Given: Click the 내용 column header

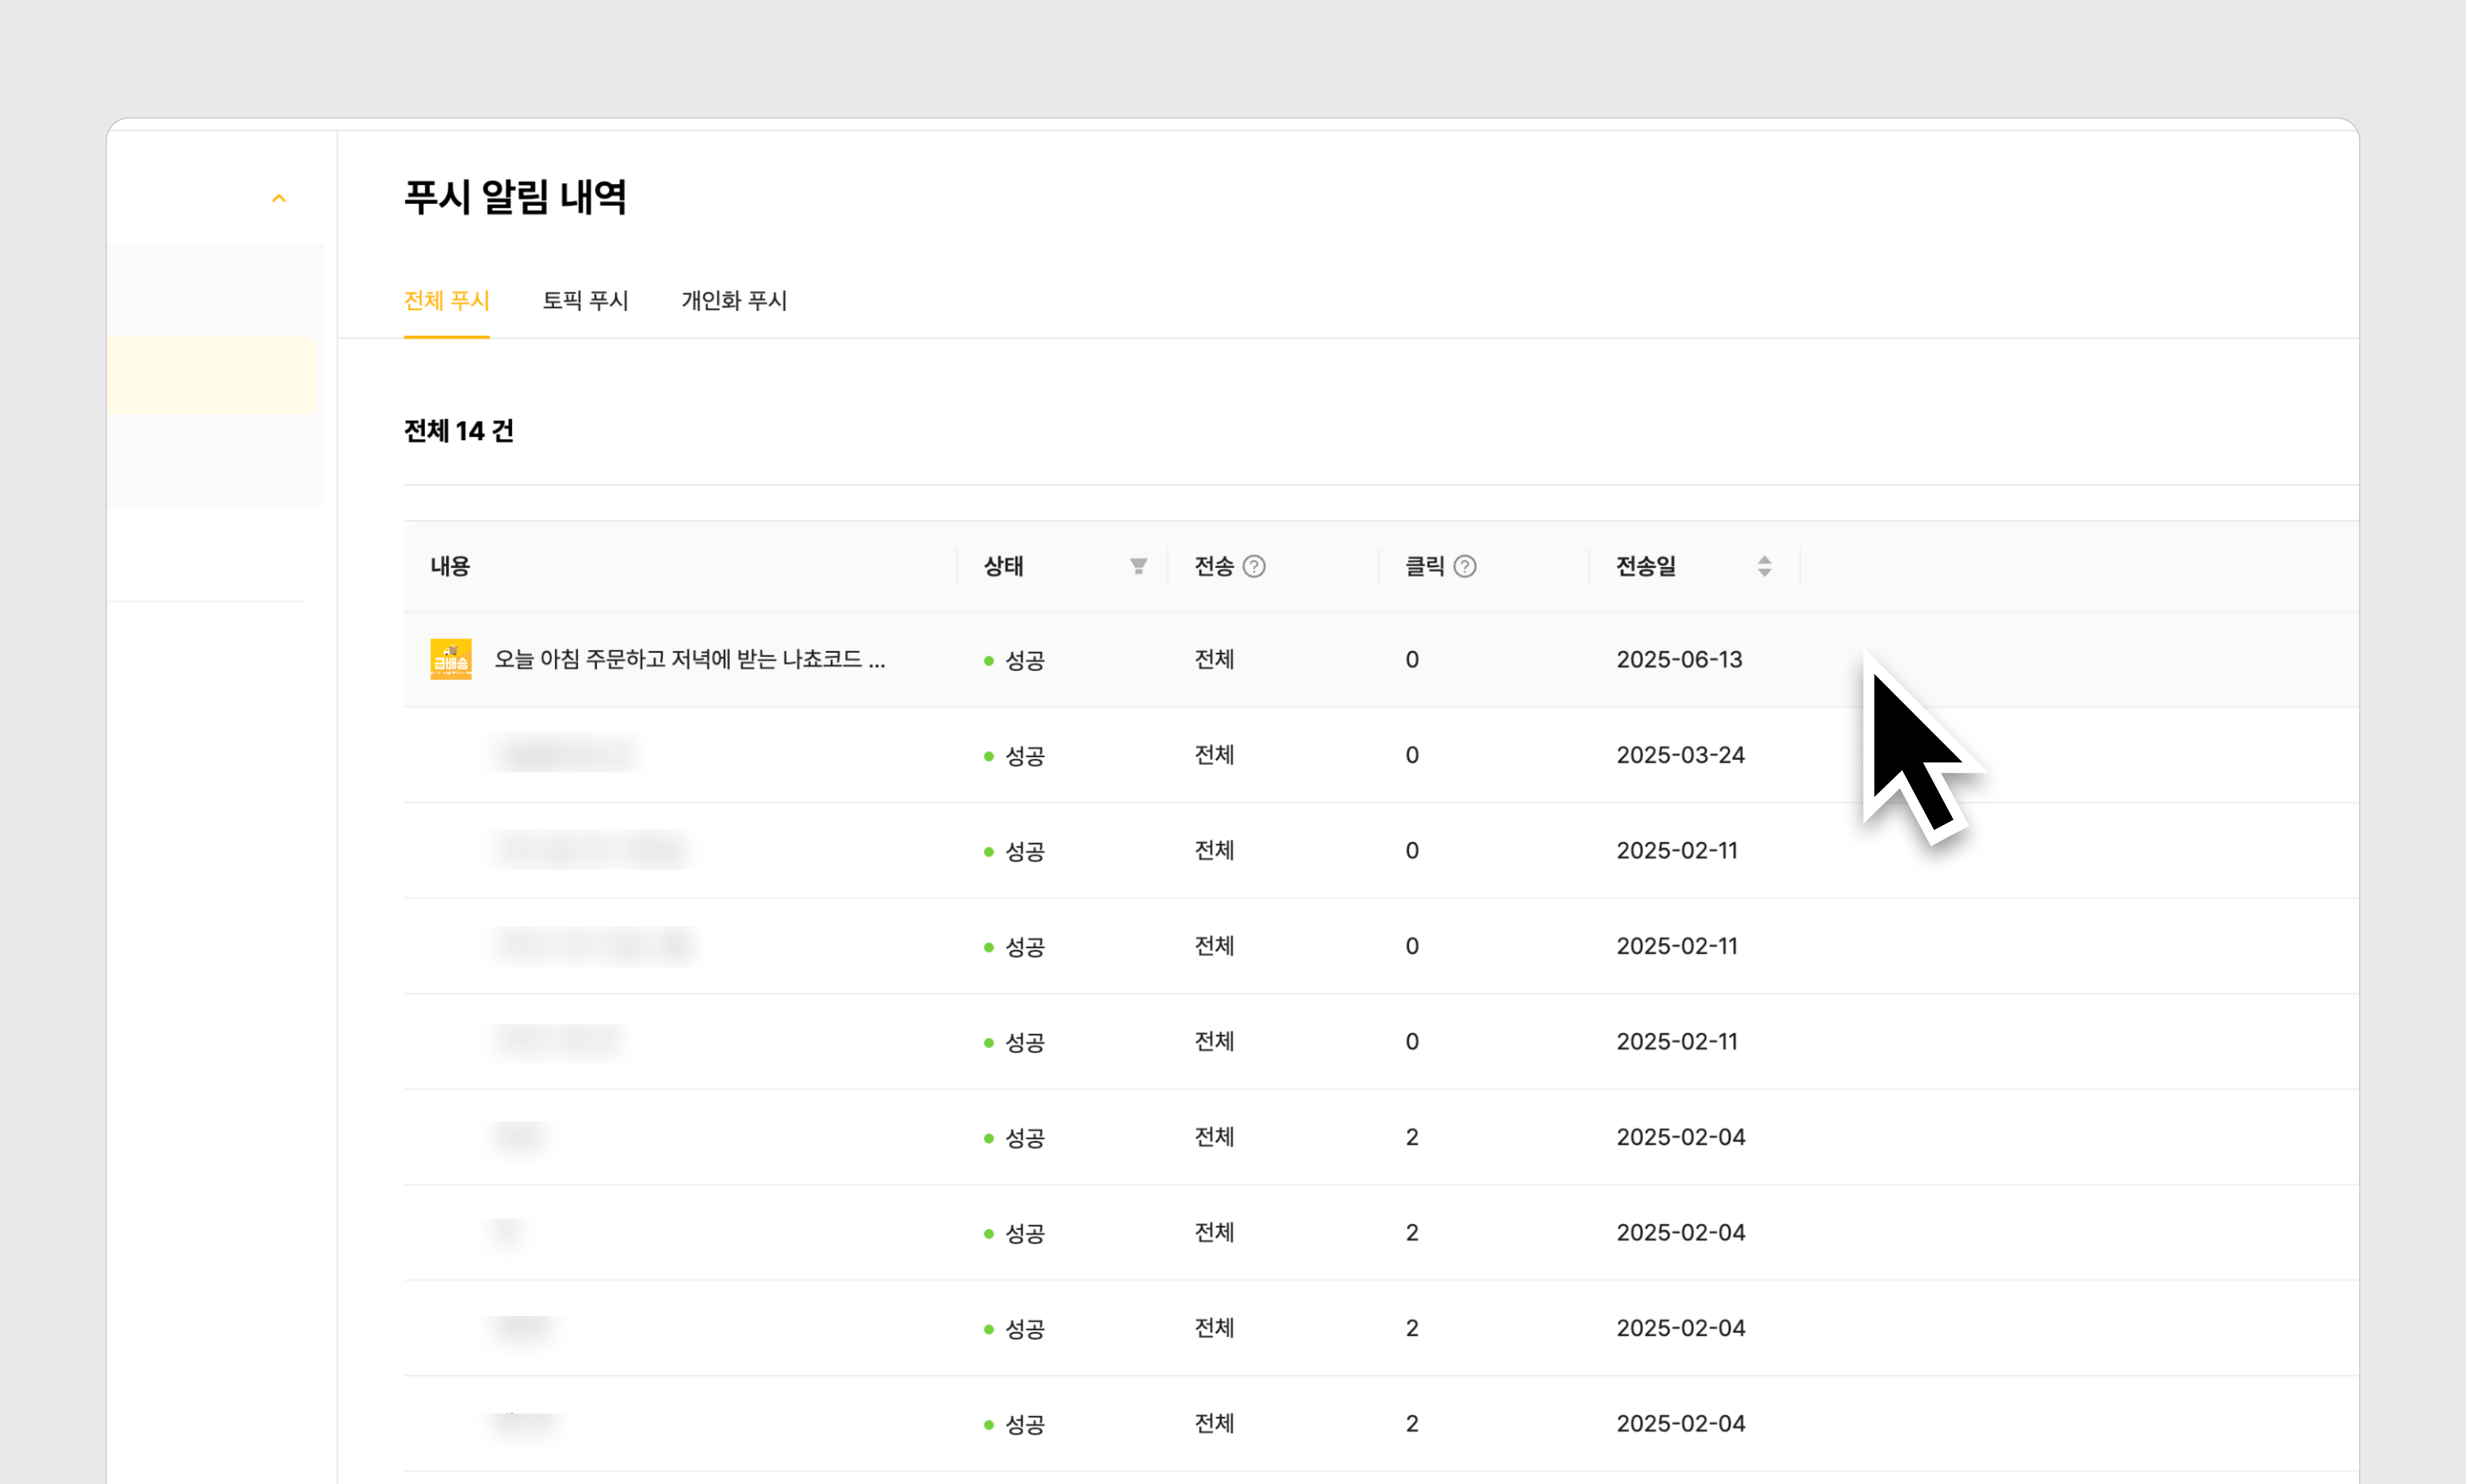Looking at the screenshot, I should [x=450, y=566].
